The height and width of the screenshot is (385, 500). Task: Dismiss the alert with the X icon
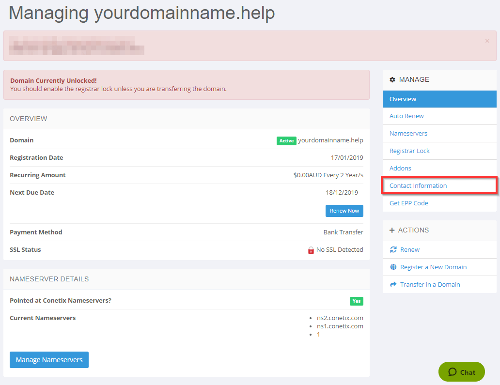(x=487, y=41)
